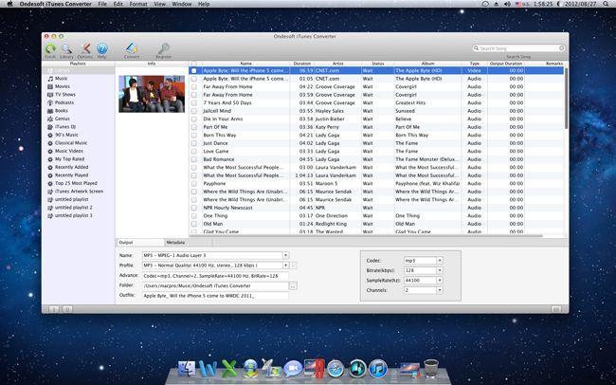Open the Trash in the Dock
This screenshot has width=616, height=385.
click(x=431, y=369)
